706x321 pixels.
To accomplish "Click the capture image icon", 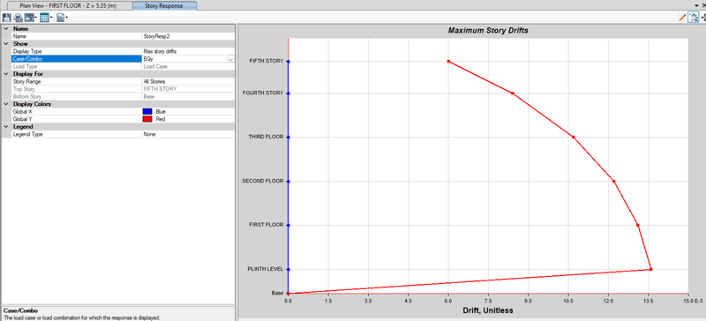I will click(x=30, y=18).
